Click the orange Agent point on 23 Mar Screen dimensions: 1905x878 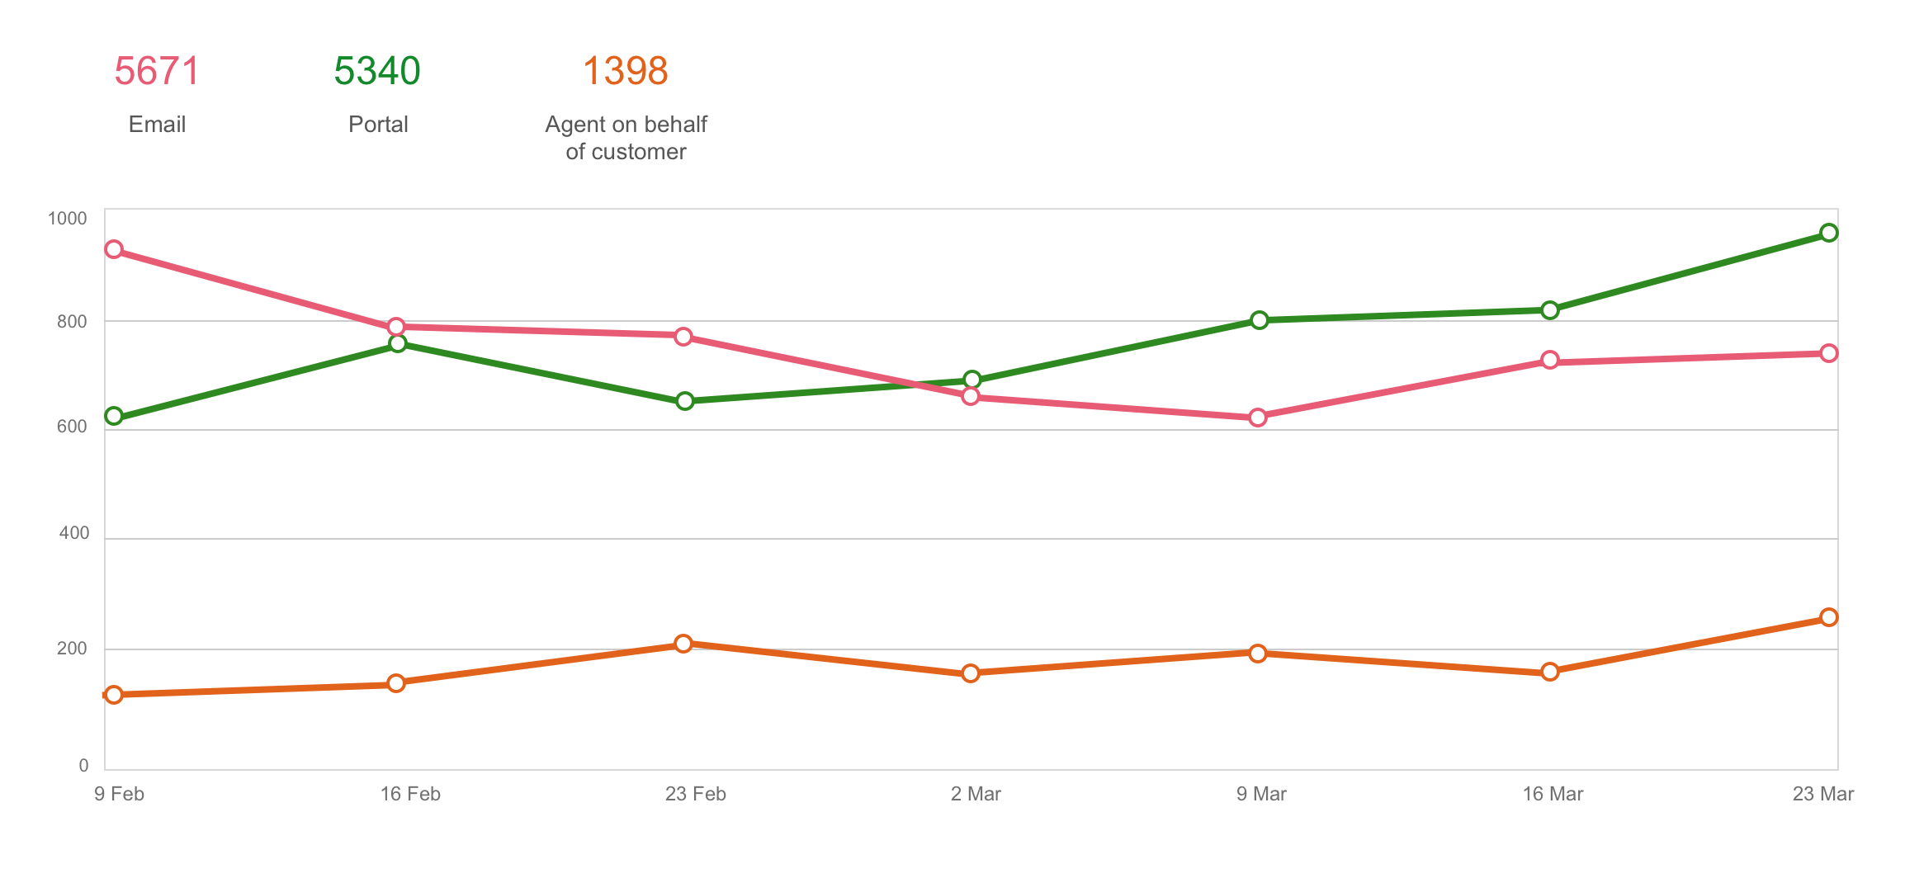[x=1829, y=617]
